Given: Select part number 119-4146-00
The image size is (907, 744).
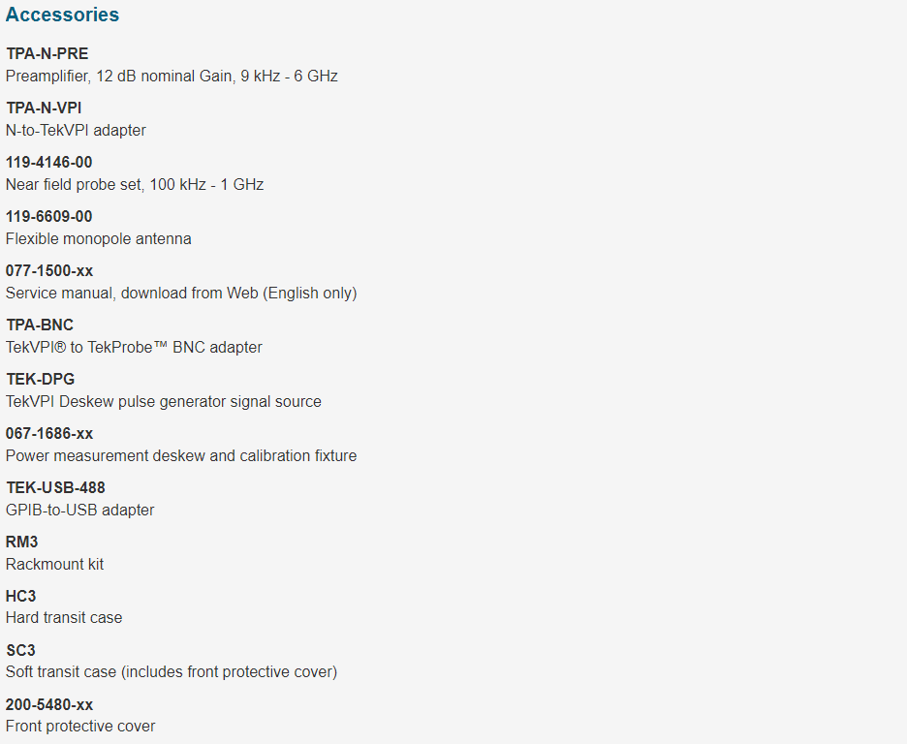Looking at the screenshot, I should pos(49,163).
